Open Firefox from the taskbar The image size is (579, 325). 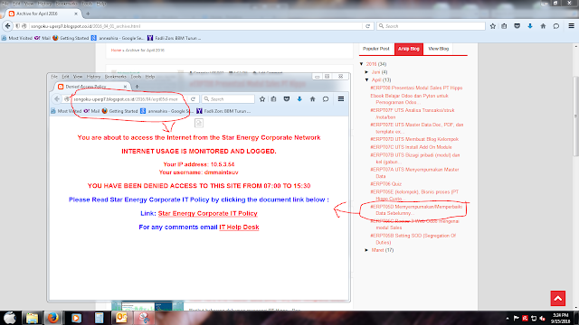coord(52,318)
